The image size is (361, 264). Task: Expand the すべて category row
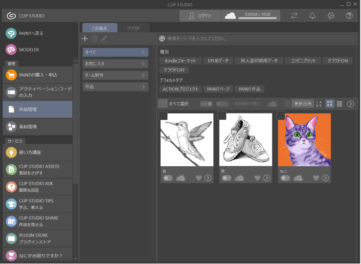(x=115, y=52)
